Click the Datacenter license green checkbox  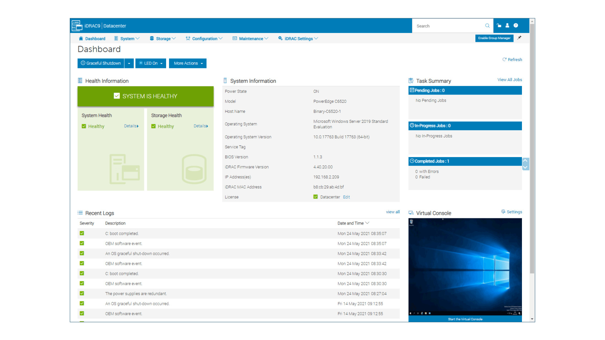click(x=315, y=197)
